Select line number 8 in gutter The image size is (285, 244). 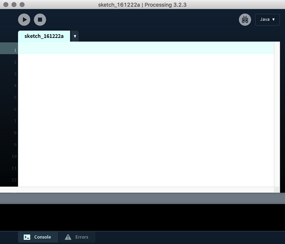(x=15, y=133)
